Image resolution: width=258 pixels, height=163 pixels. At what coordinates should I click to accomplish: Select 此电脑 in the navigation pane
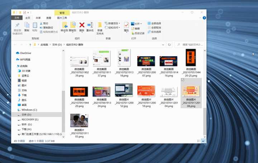coord(22,66)
